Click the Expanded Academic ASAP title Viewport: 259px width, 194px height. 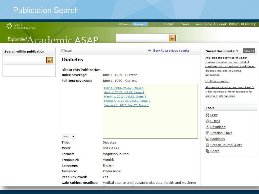(x=53, y=40)
